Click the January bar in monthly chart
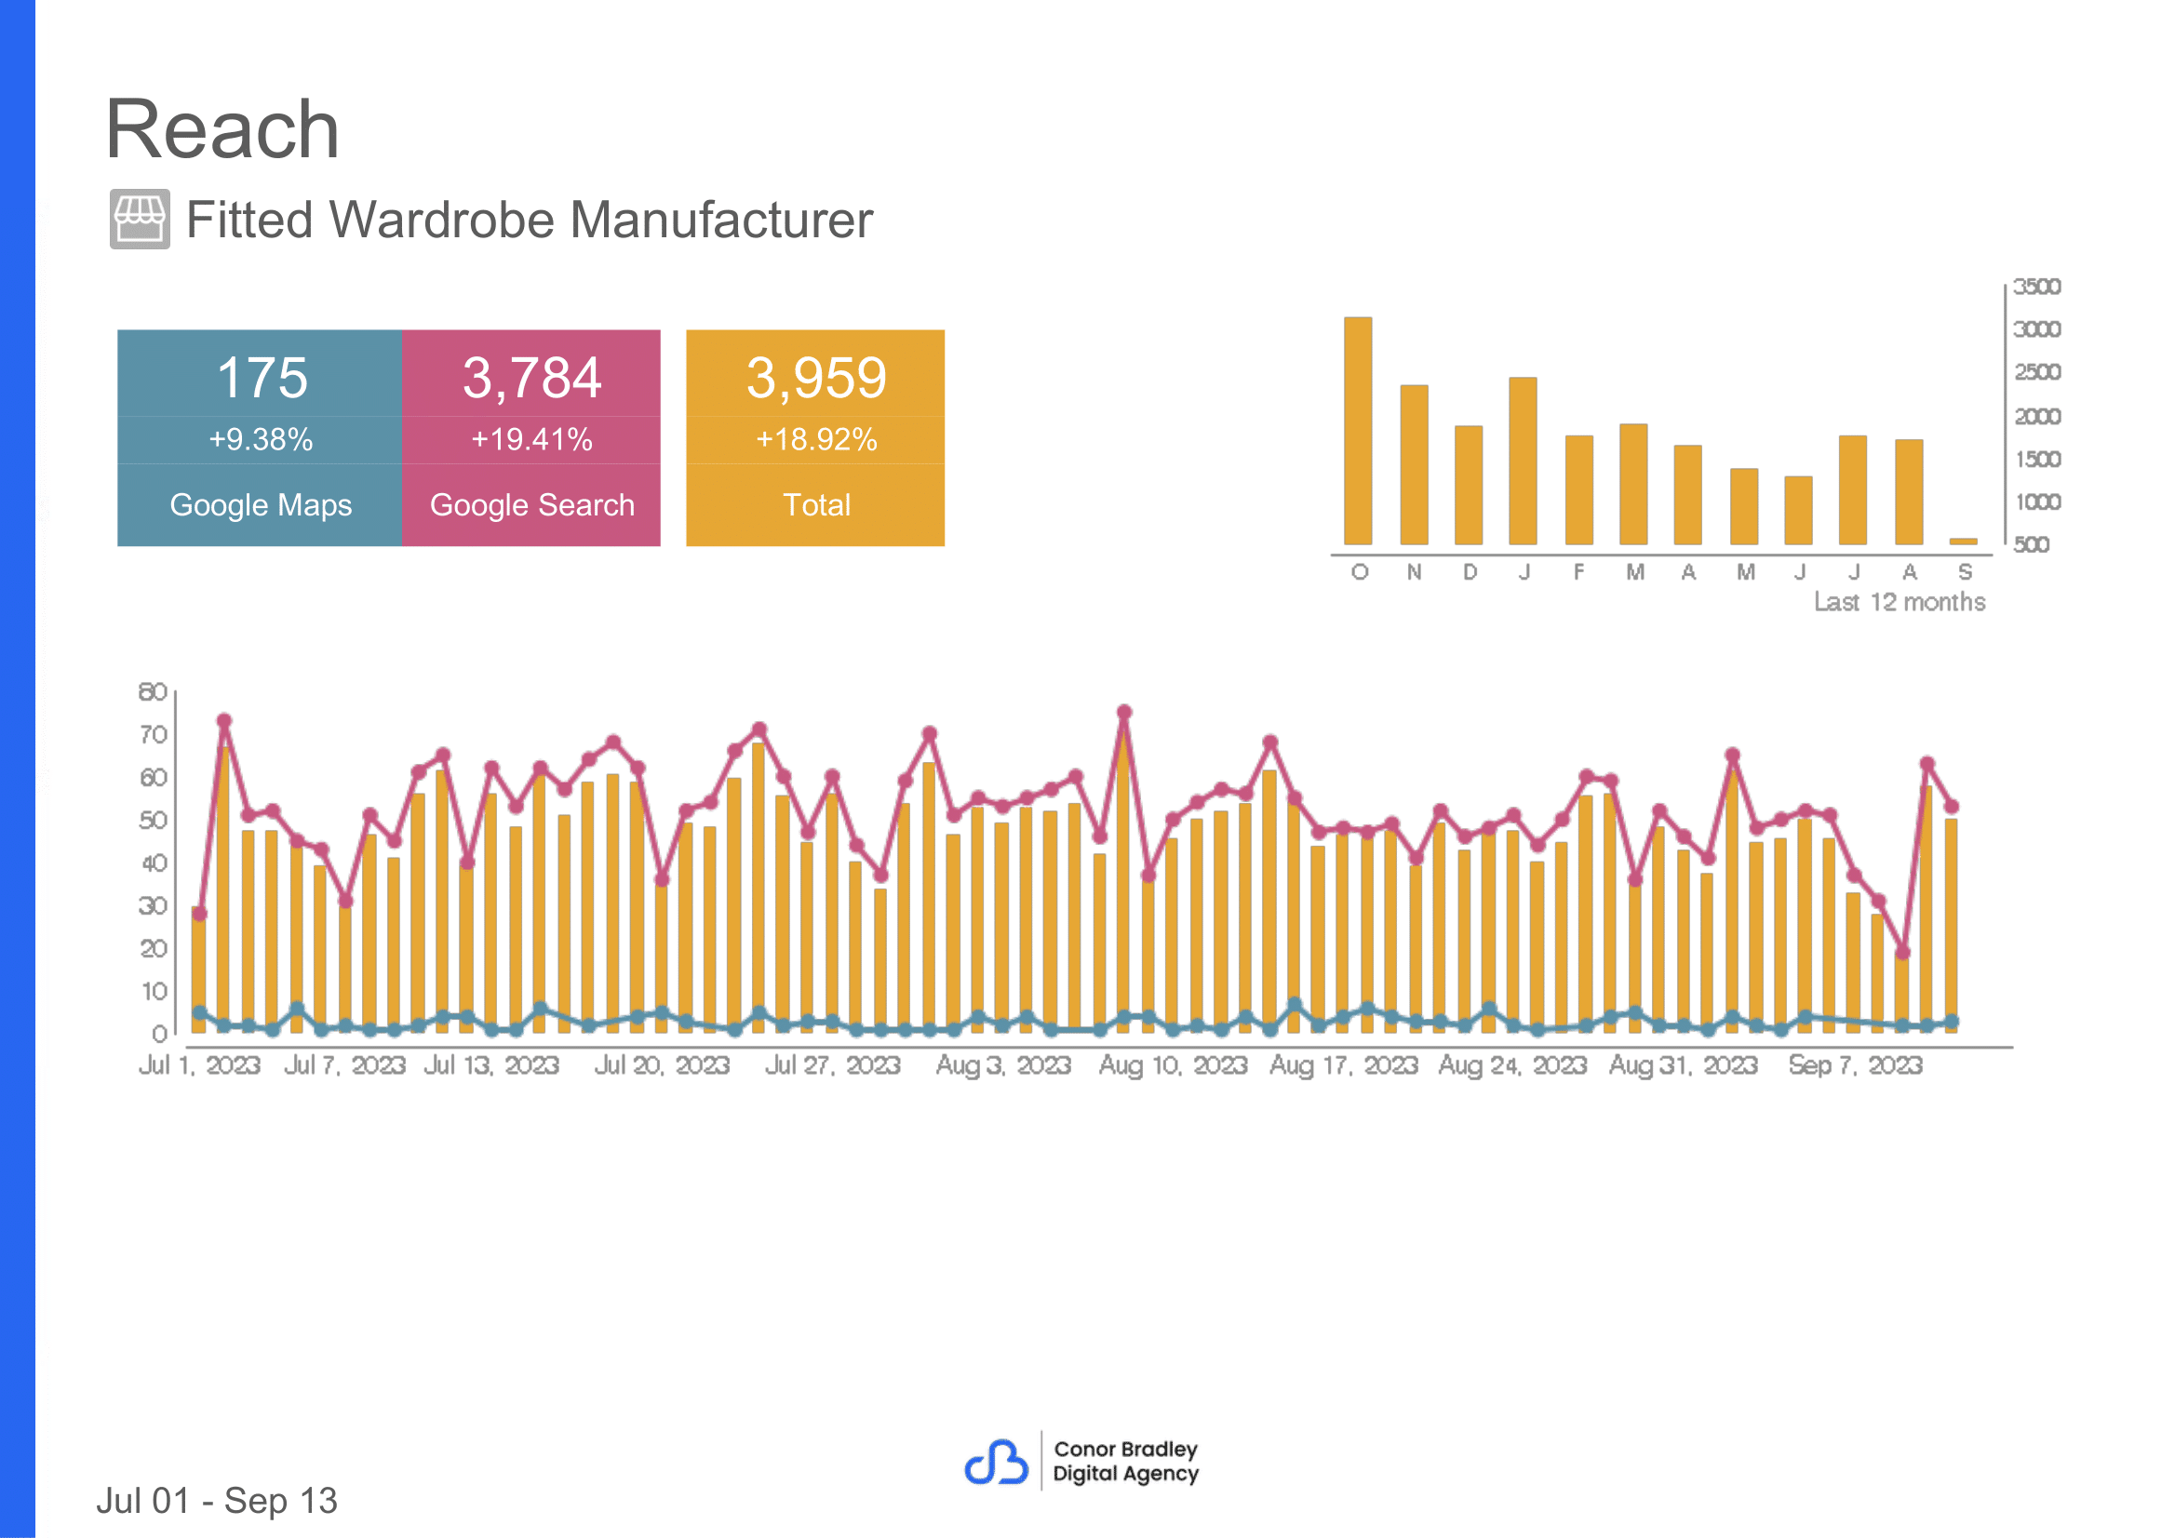Image resolution: width=2175 pixels, height=1538 pixels. (x=1523, y=461)
